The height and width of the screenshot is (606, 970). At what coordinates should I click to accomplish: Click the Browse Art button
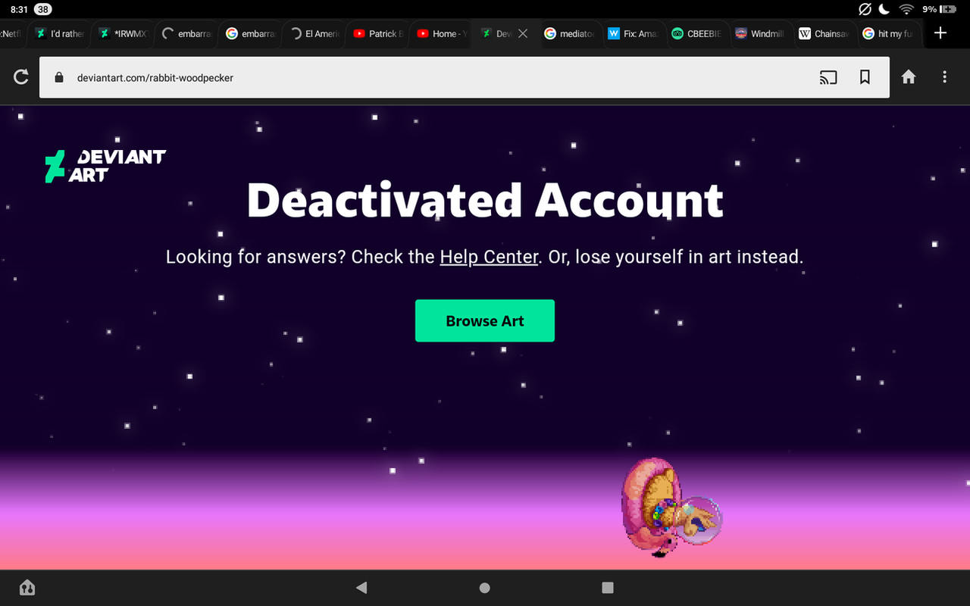click(485, 320)
